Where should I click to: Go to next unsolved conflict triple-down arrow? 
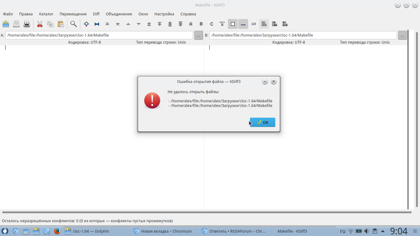[180, 24]
